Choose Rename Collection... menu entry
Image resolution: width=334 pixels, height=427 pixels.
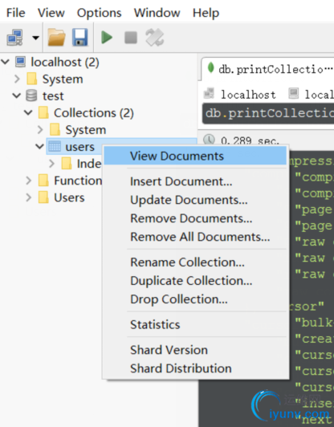pyautogui.click(x=195, y=262)
